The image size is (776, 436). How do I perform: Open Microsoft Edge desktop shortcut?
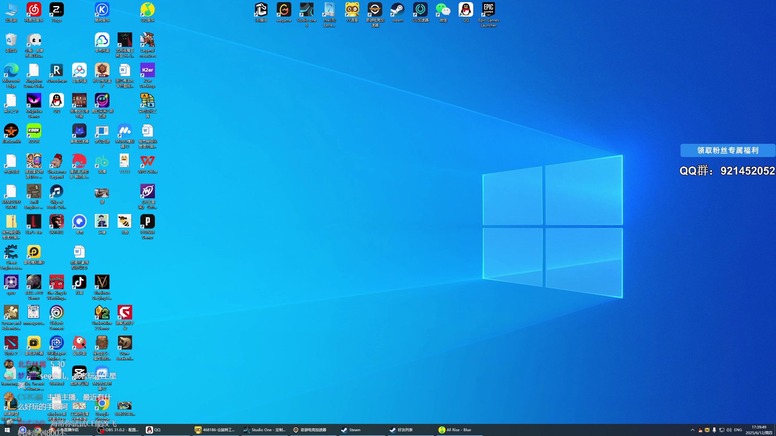[11, 75]
